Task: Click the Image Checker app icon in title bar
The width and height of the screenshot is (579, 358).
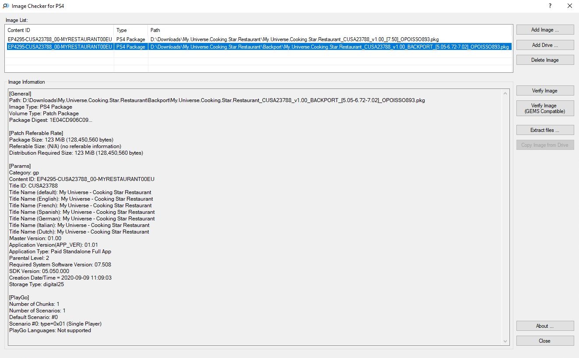Action: pos(6,6)
